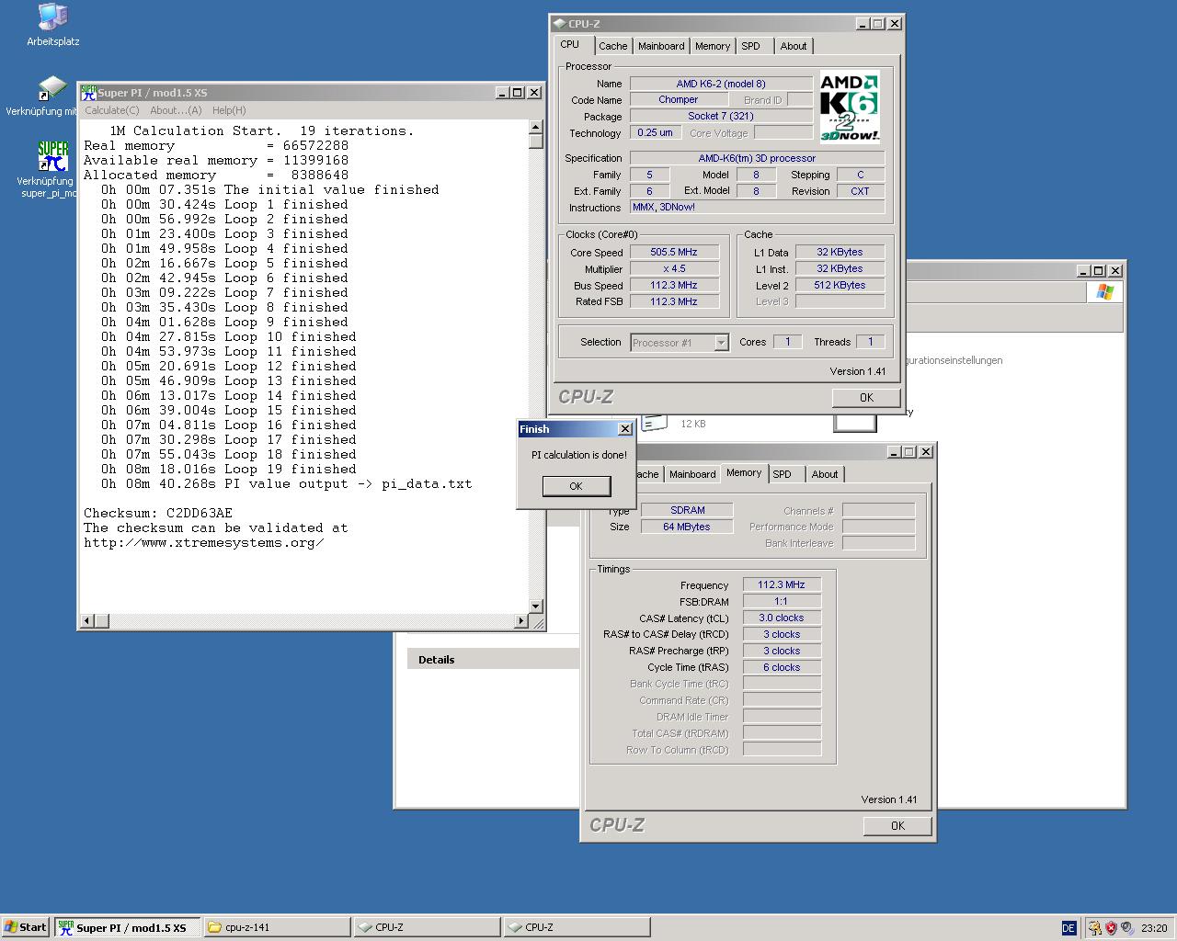Screen dimensions: 1177x941
Task: Click Code Name field Chomper
Action: (679, 99)
